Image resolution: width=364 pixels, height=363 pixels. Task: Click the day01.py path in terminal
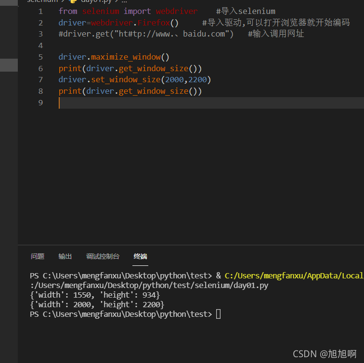(149, 285)
